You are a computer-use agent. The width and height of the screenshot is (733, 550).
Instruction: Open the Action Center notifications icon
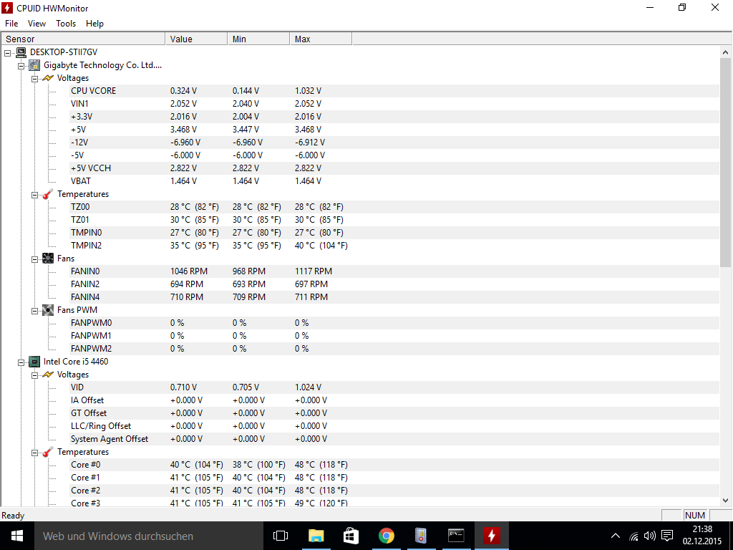point(668,536)
